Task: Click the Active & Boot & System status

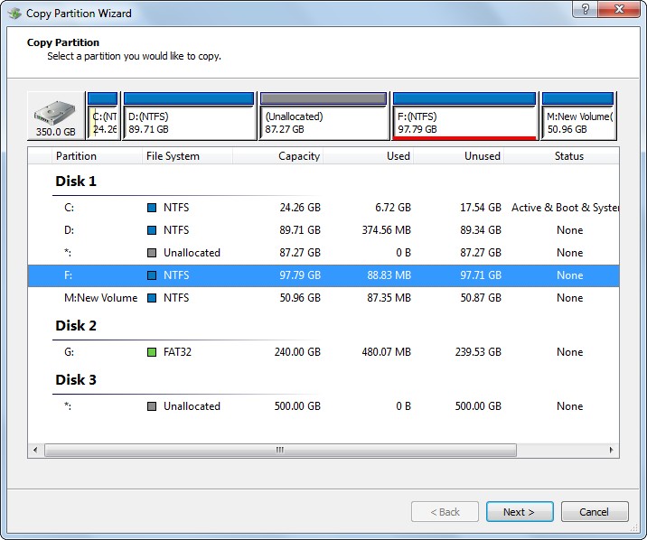Action: coord(566,208)
